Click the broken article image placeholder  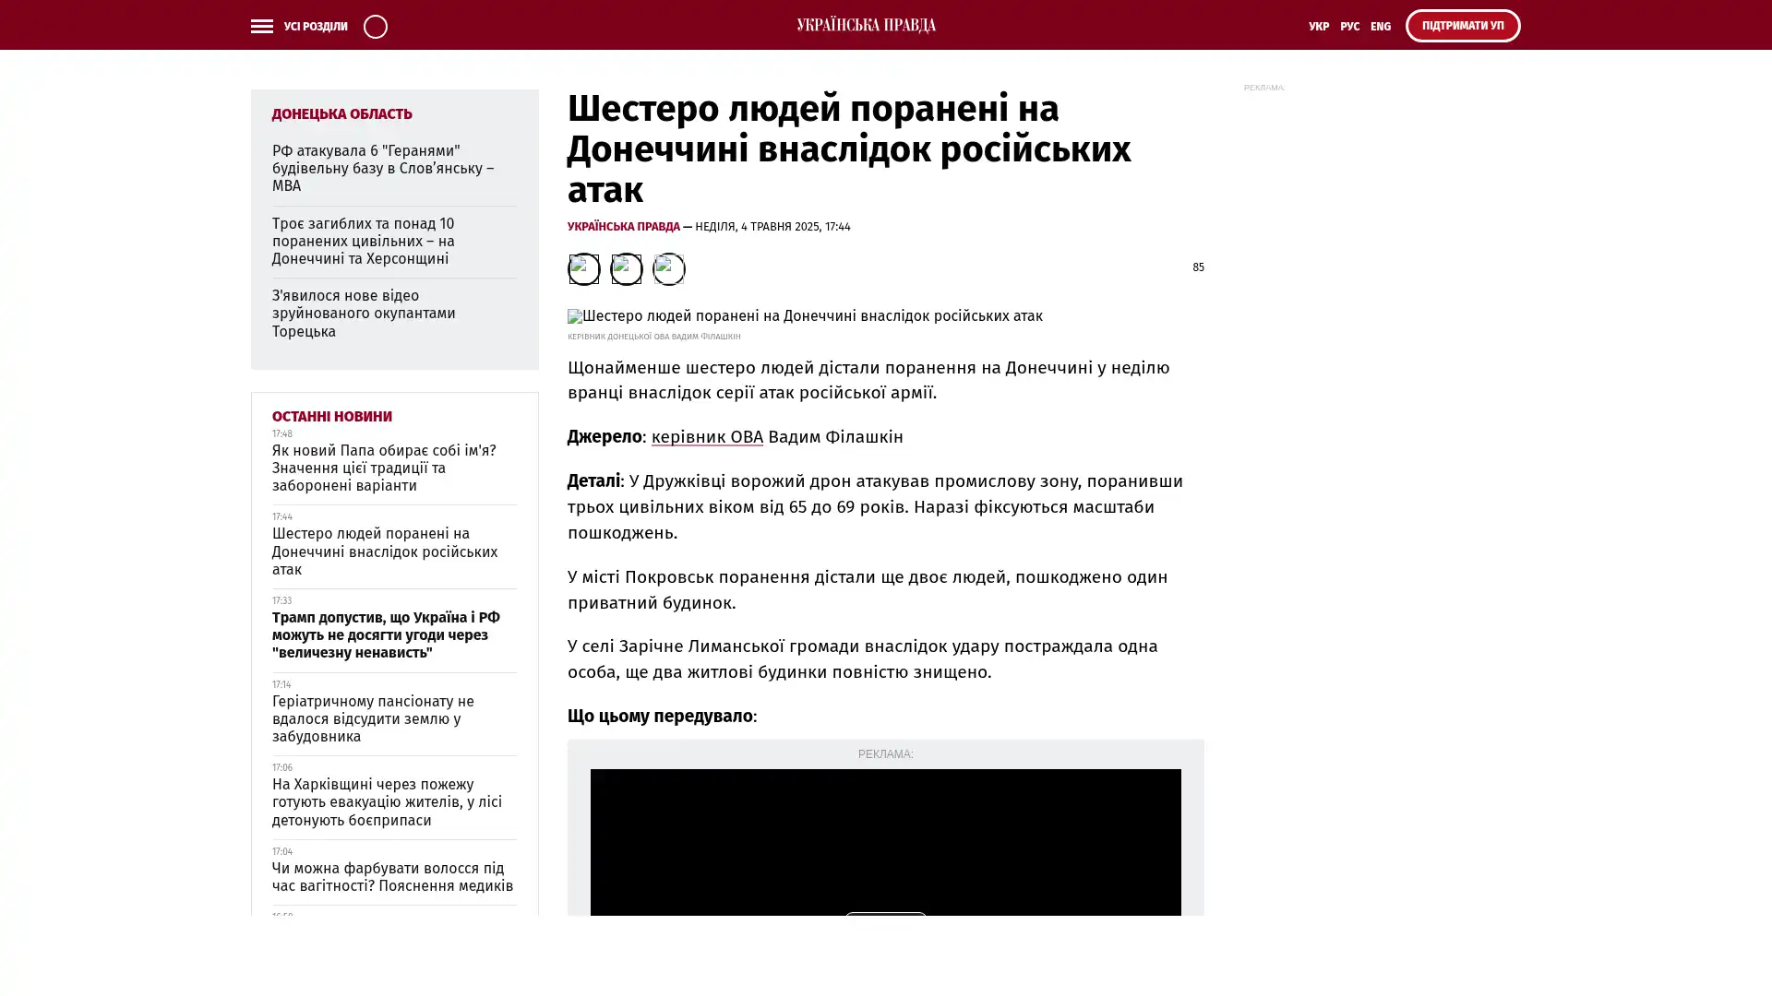(x=804, y=316)
